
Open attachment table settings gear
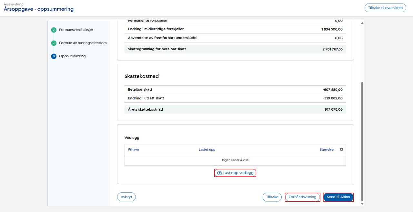click(x=341, y=149)
